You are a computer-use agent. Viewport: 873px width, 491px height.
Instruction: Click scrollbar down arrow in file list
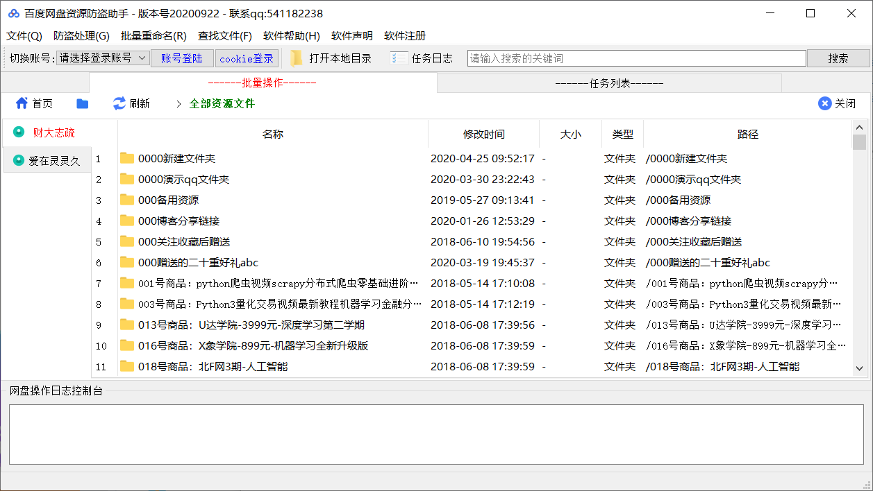859,369
